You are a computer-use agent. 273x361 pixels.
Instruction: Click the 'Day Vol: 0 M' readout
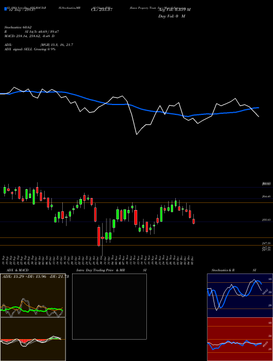click(171, 16)
